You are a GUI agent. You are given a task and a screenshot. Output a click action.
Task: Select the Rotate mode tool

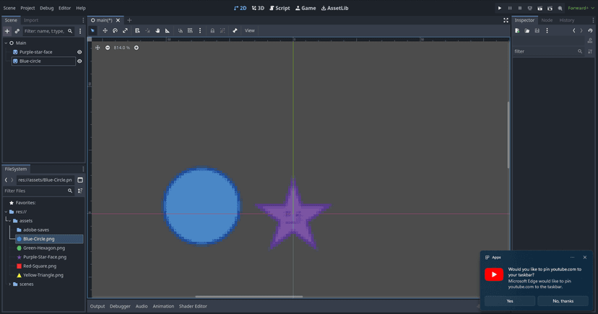(115, 30)
